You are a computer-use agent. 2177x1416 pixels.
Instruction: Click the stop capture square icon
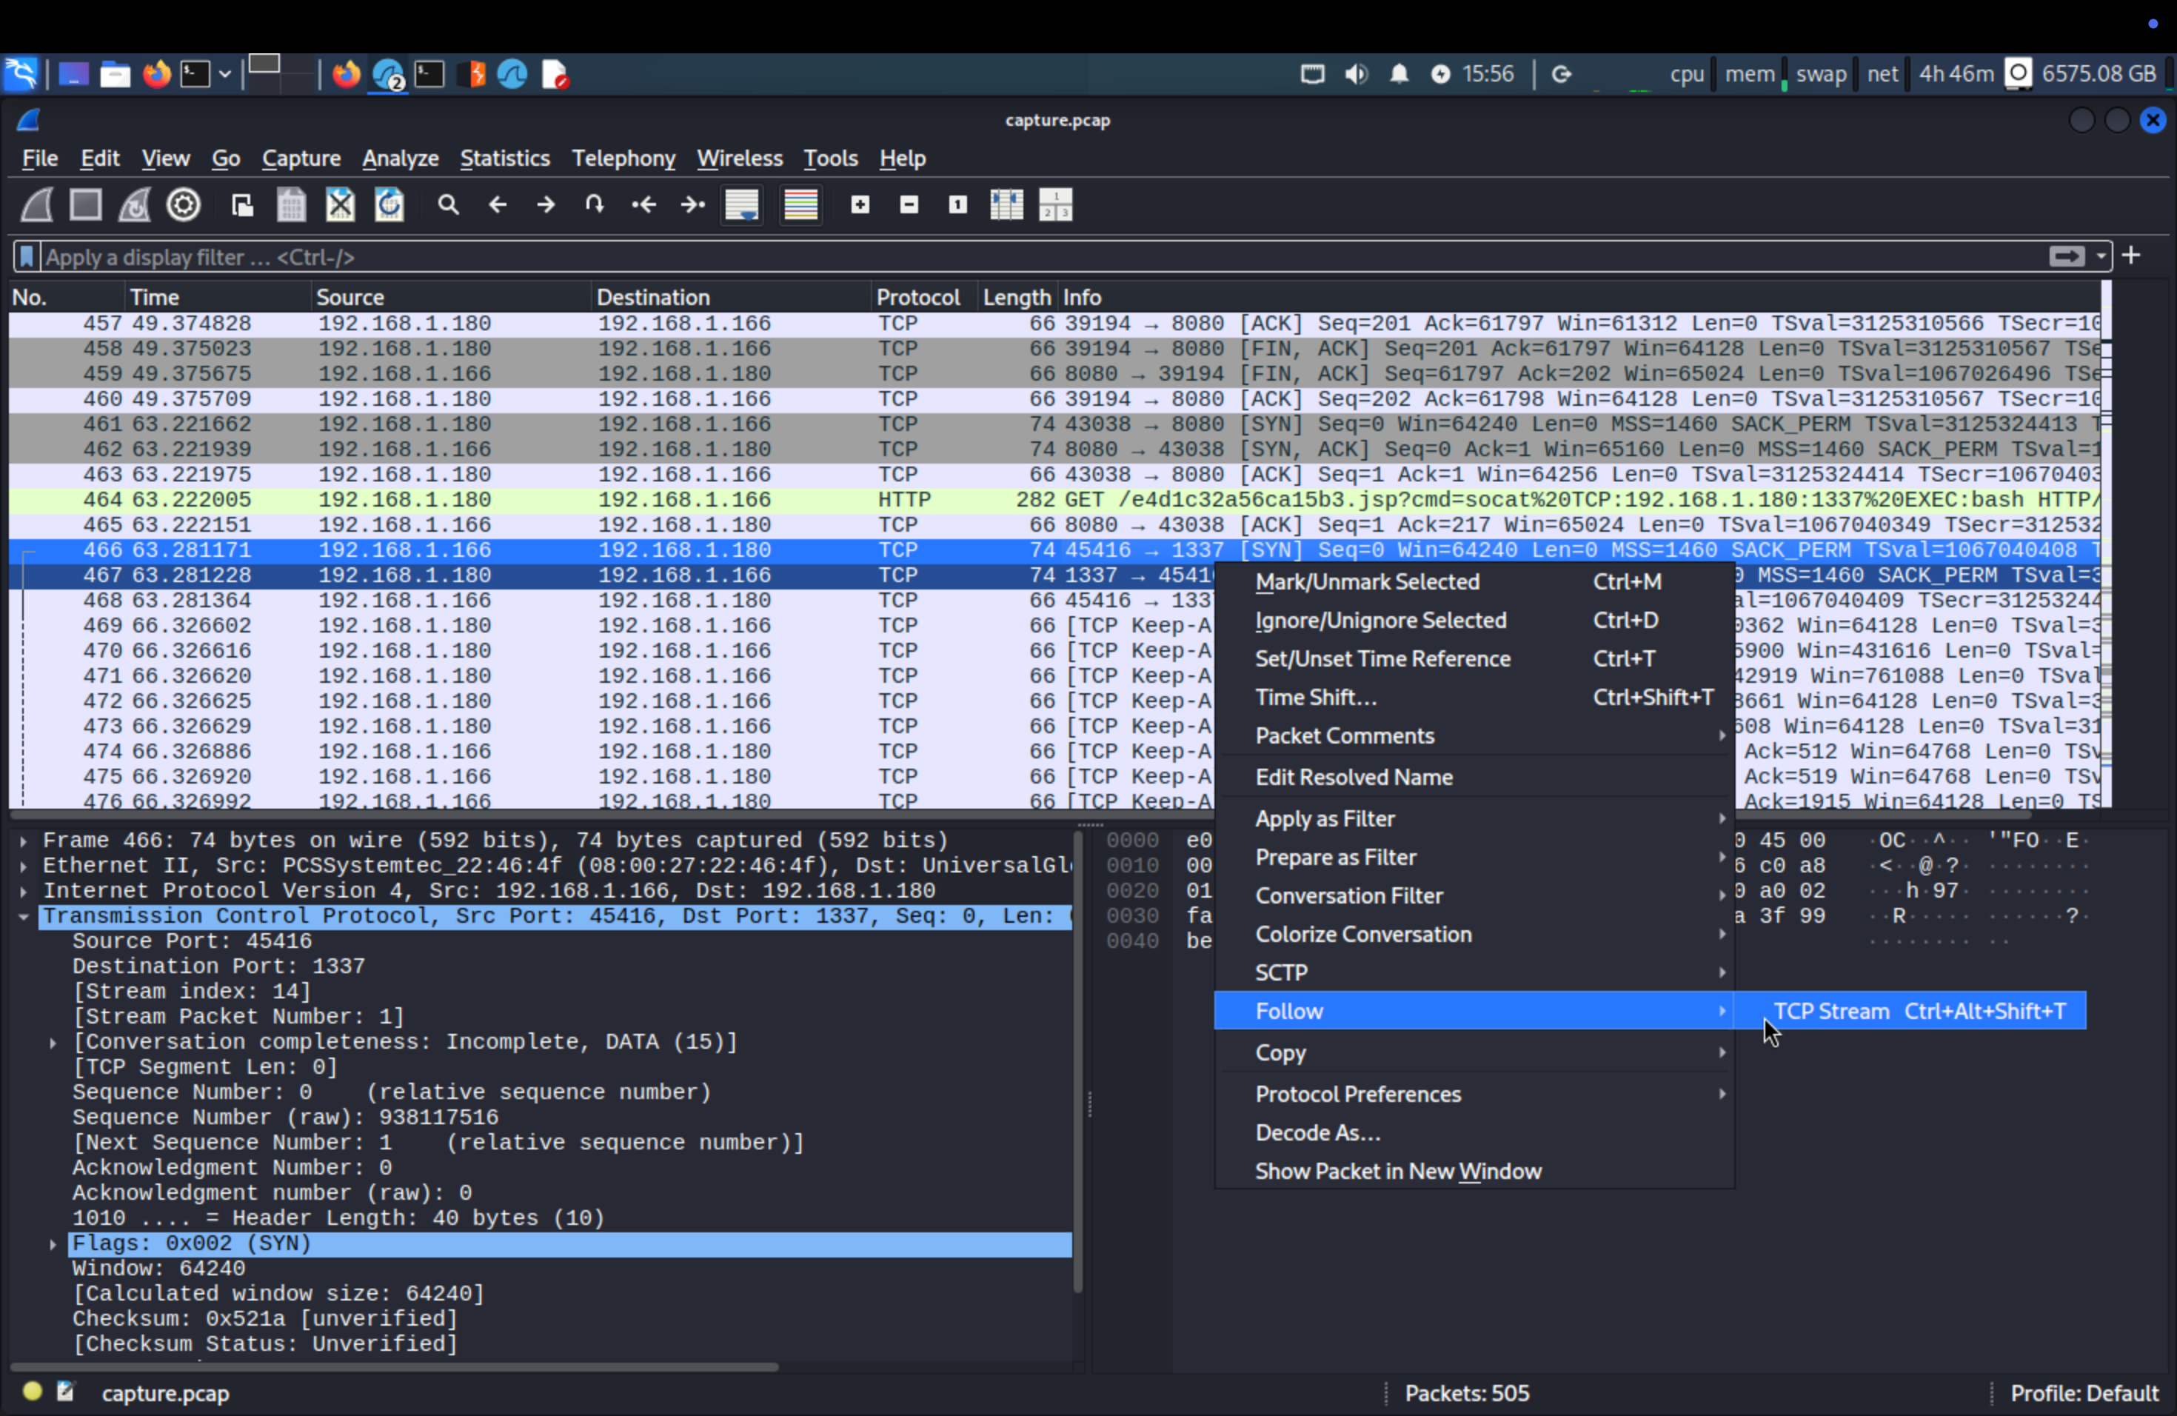coord(86,204)
